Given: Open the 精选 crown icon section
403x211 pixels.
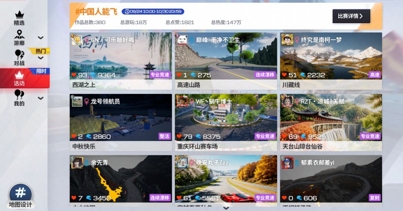Looking at the screenshot, I should pyautogui.click(x=19, y=18).
